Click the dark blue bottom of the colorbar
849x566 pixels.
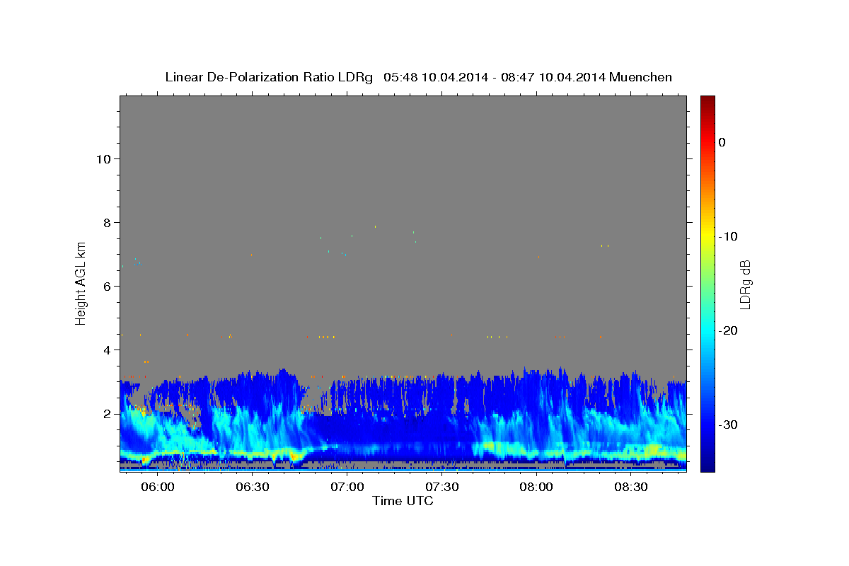[x=707, y=466]
